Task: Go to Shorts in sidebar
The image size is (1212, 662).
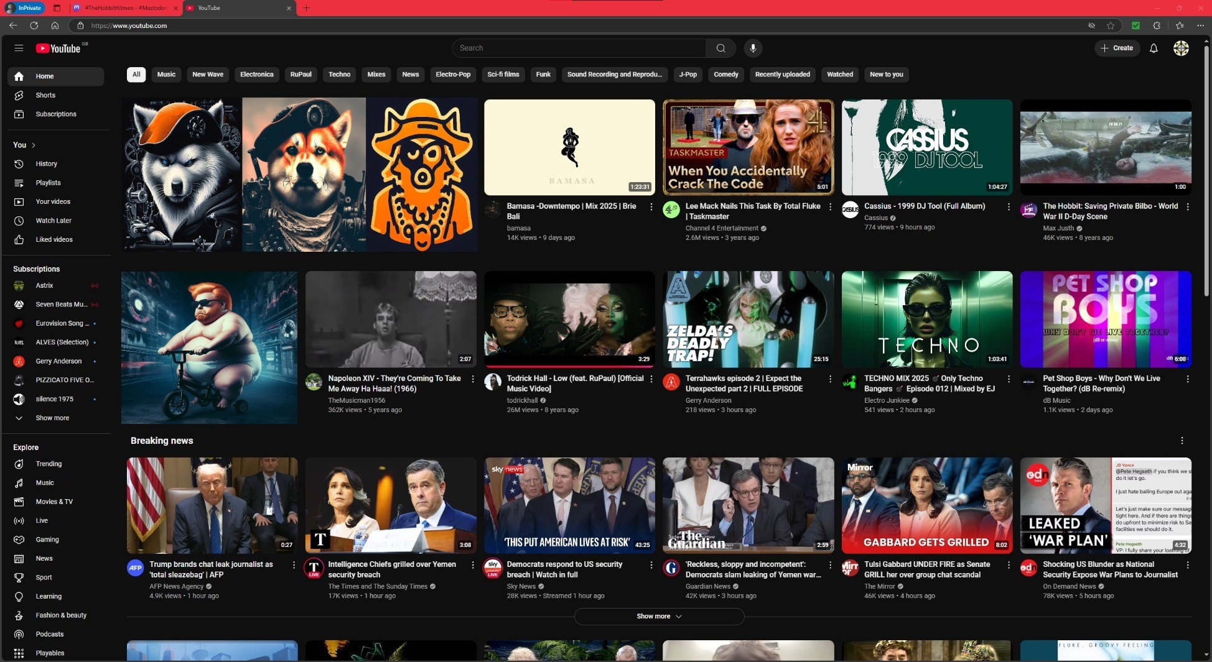Action: [55, 95]
